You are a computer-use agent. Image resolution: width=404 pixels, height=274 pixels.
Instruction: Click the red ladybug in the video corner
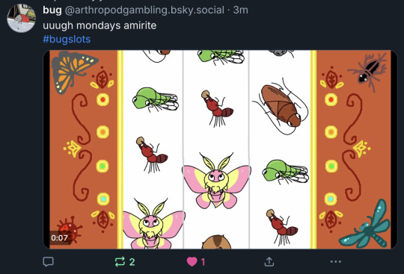coord(68,228)
